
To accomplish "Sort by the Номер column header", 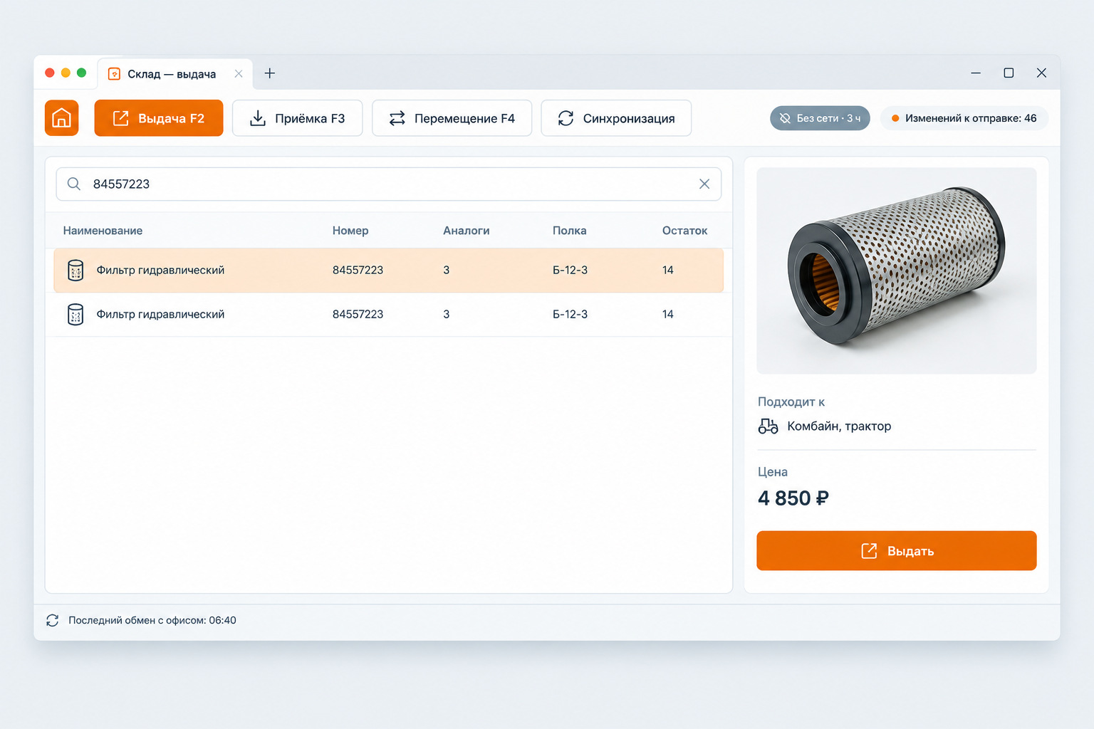I will (350, 231).
